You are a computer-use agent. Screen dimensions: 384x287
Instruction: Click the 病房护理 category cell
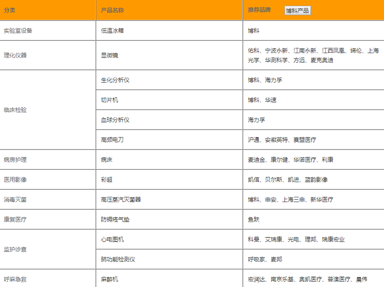[x=48, y=159]
